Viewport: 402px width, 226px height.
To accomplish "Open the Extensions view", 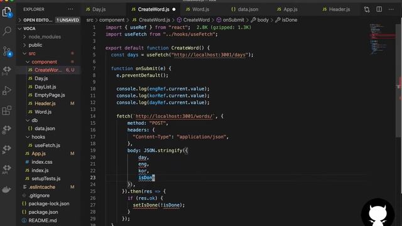I will click(7, 110).
